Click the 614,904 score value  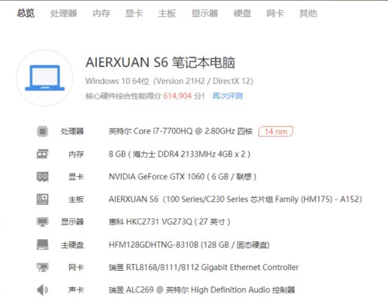177,96
